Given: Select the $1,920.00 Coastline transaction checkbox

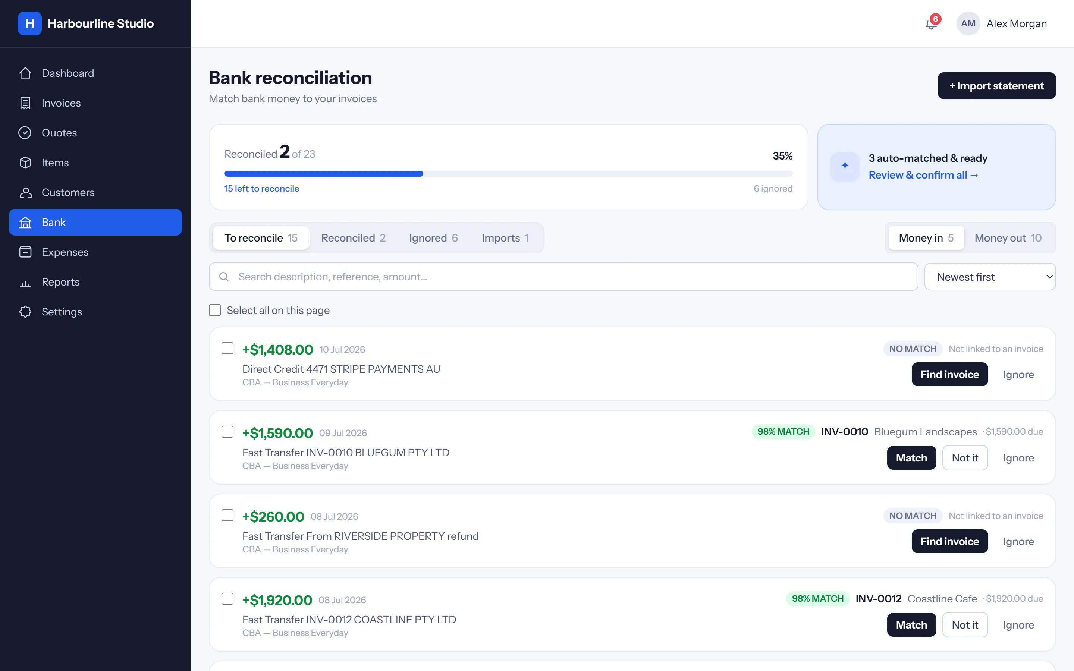Looking at the screenshot, I should [227, 599].
